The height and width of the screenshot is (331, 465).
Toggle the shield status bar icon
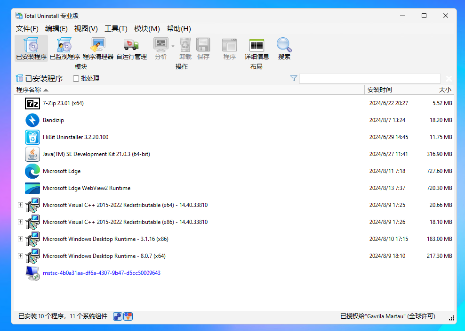128,316
